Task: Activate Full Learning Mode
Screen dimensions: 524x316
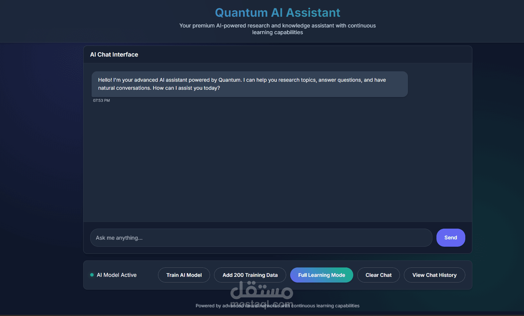Action: point(321,275)
